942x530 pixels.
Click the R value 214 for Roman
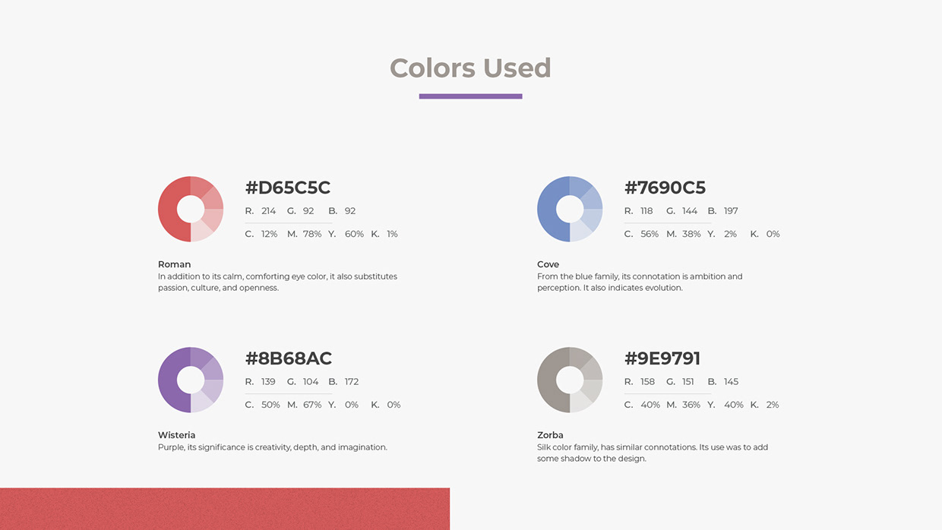click(268, 211)
